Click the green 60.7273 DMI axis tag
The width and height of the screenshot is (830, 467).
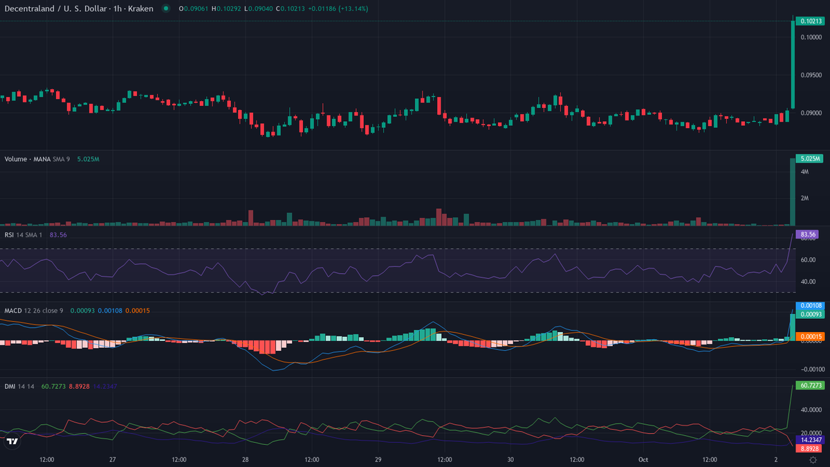(x=812, y=385)
